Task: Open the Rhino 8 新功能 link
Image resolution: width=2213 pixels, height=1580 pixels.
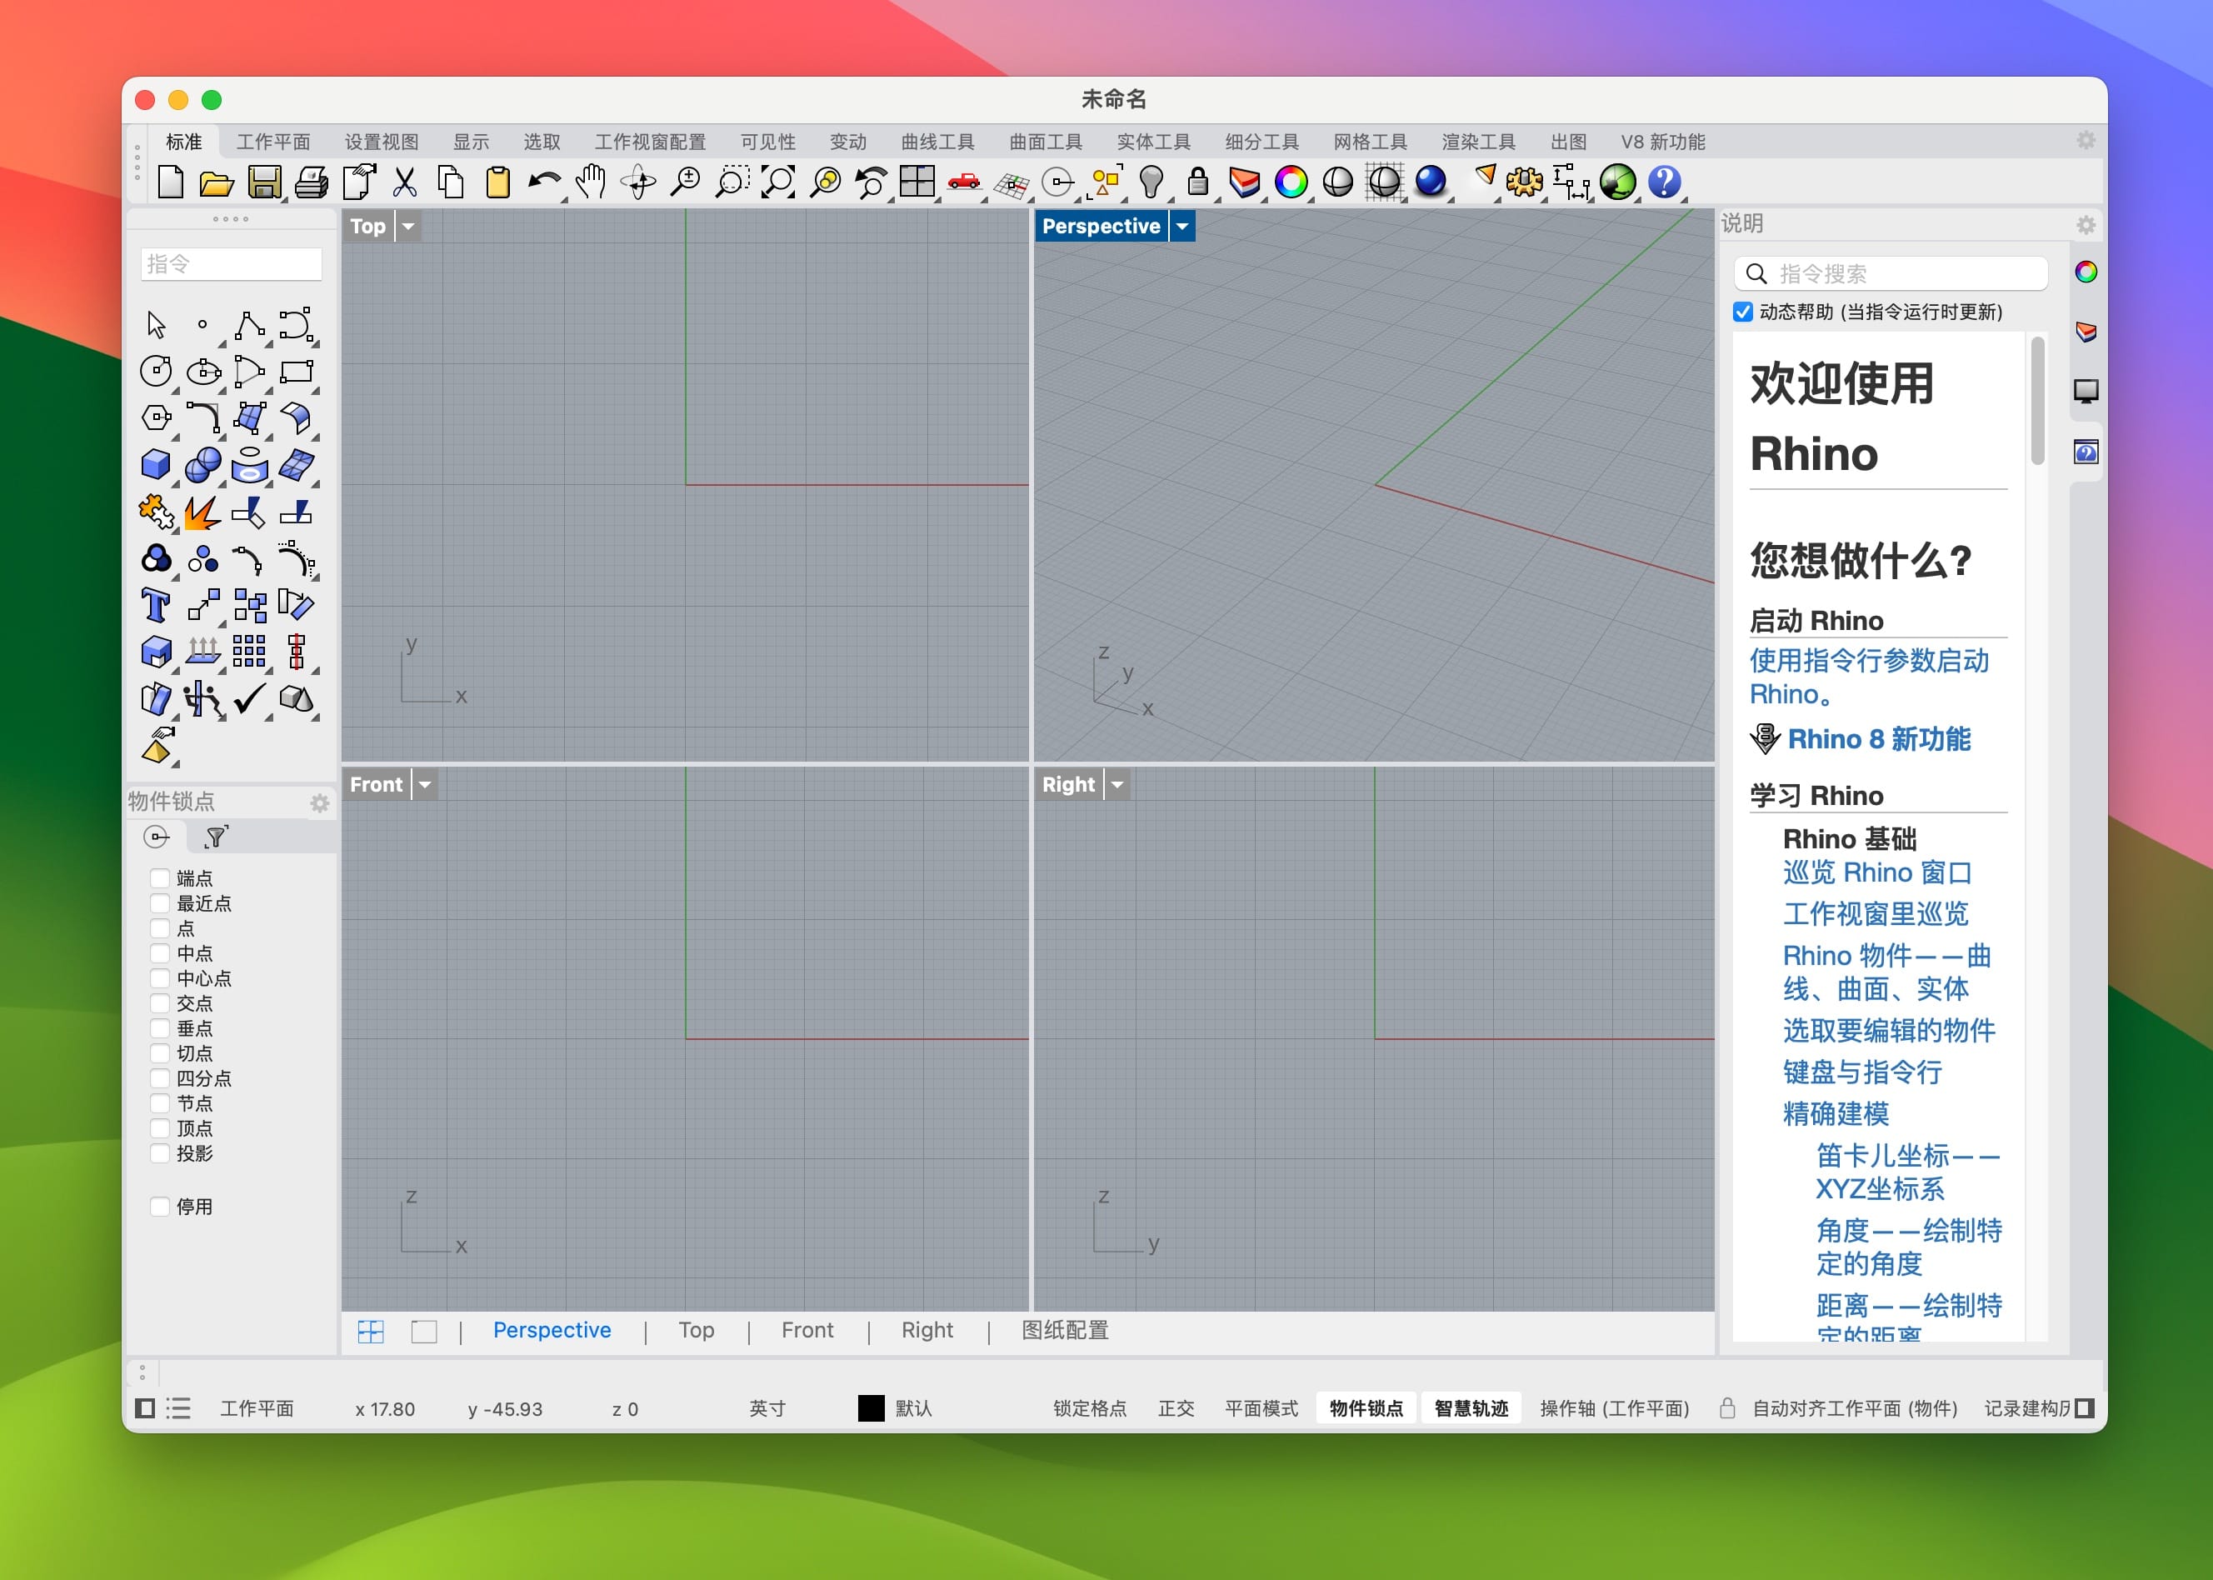Action: click(x=1878, y=738)
